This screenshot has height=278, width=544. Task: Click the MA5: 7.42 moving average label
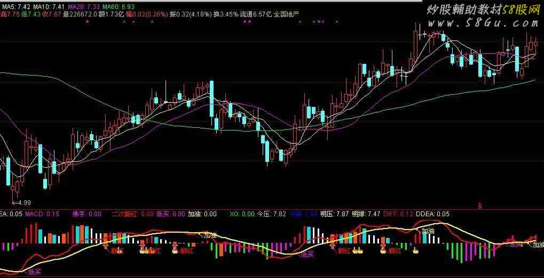15,6
